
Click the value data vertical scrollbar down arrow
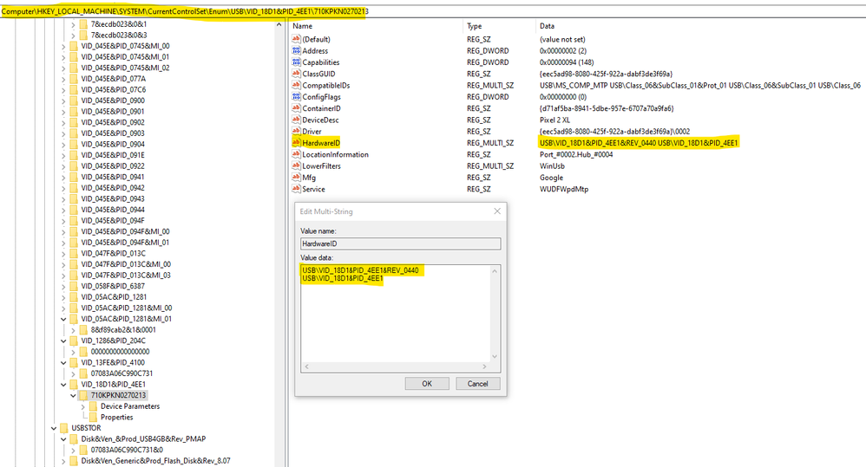coord(495,357)
